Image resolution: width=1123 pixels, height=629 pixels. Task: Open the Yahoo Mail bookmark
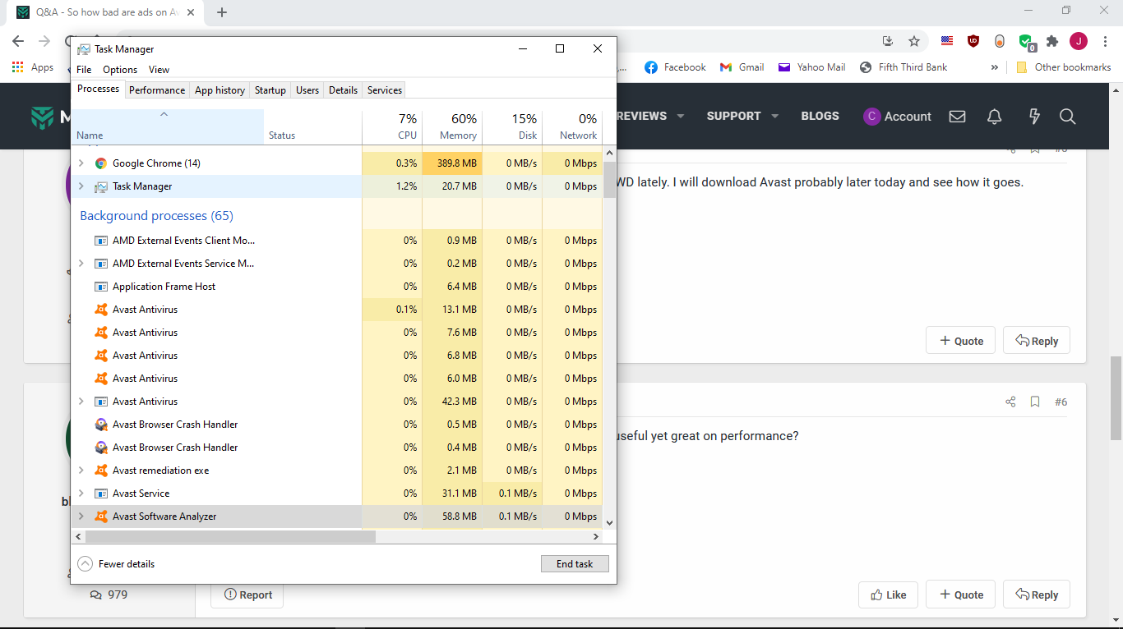pos(812,67)
